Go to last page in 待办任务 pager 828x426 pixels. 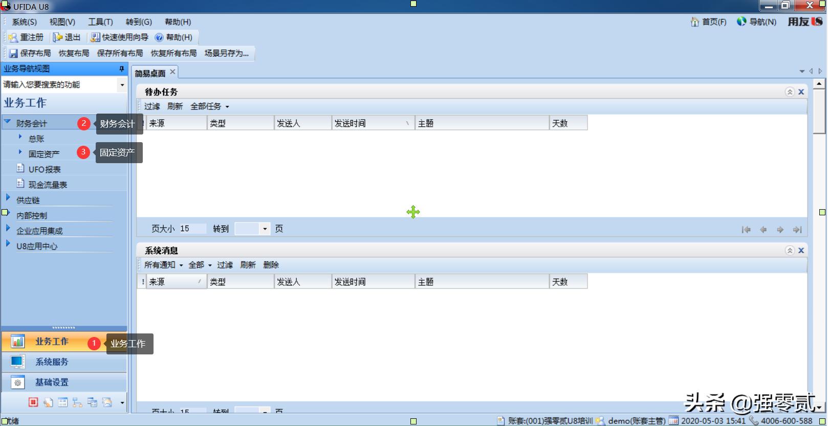tap(797, 230)
